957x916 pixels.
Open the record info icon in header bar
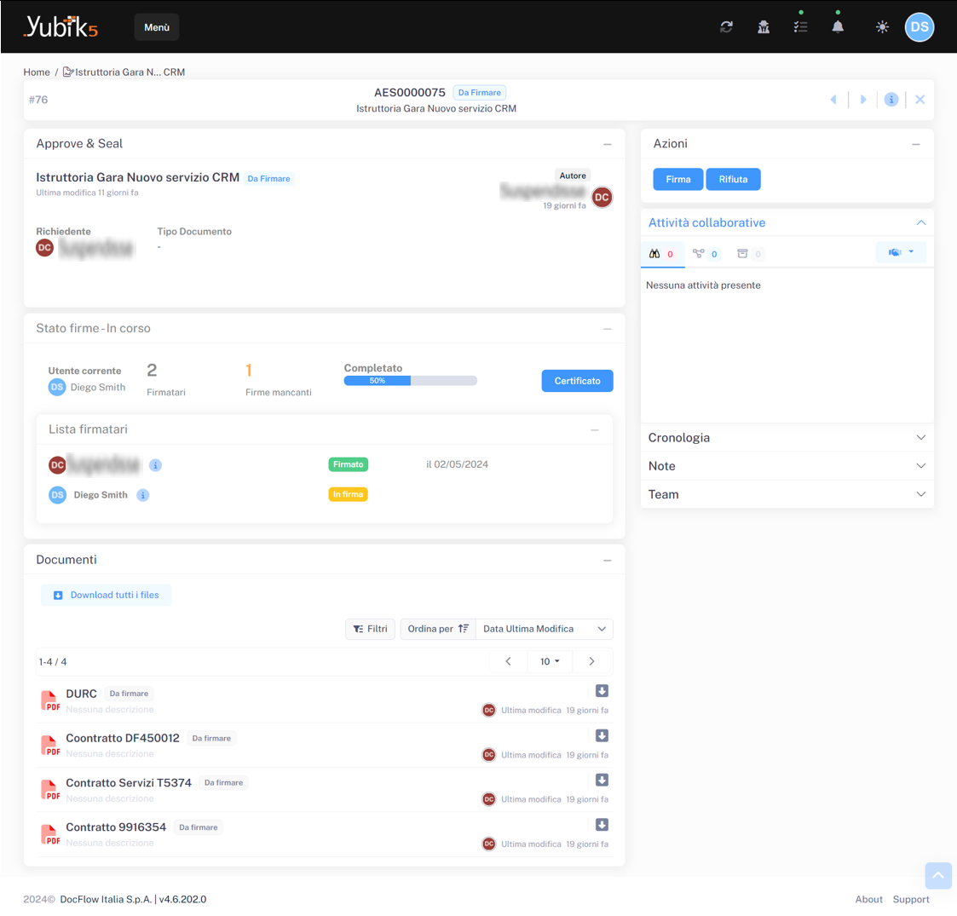point(891,100)
